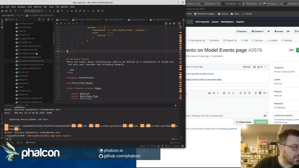Viewport: 299px width, 168px height.
Task: Click the wrench settings icon in the IDE toolbar
Action: (93, 11)
